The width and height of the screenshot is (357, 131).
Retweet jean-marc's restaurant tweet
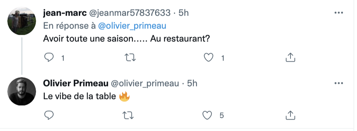tap(131, 57)
